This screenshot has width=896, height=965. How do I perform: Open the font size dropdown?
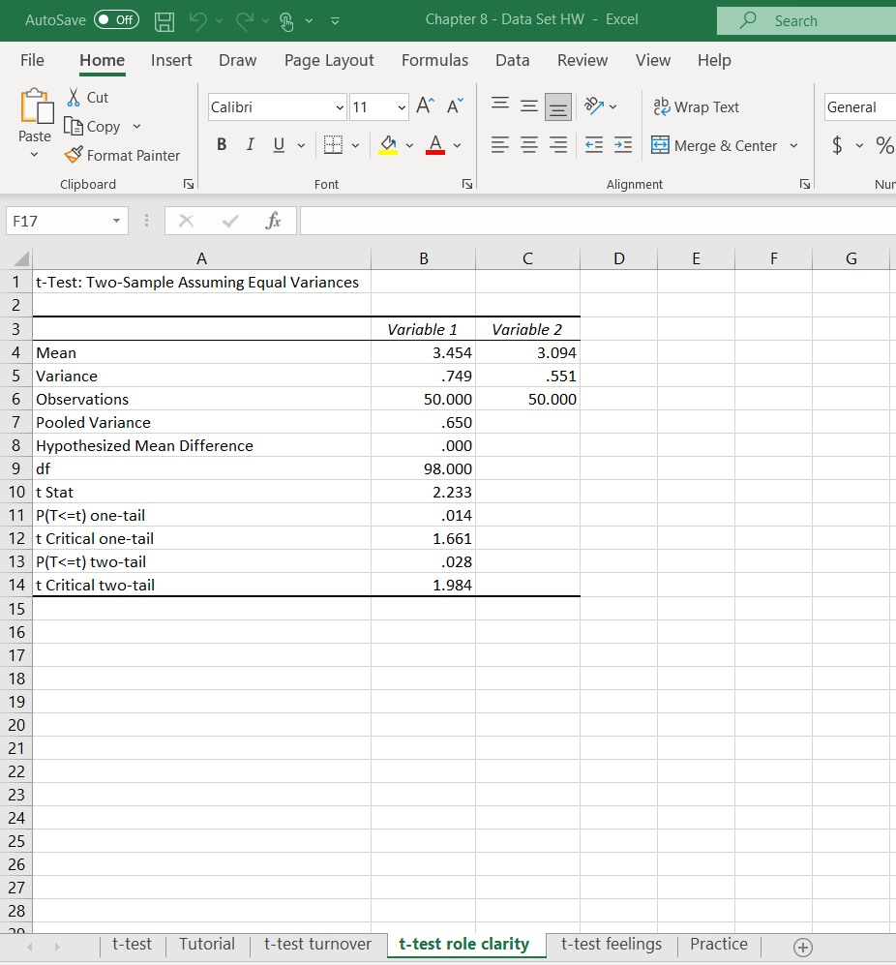coord(402,106)
